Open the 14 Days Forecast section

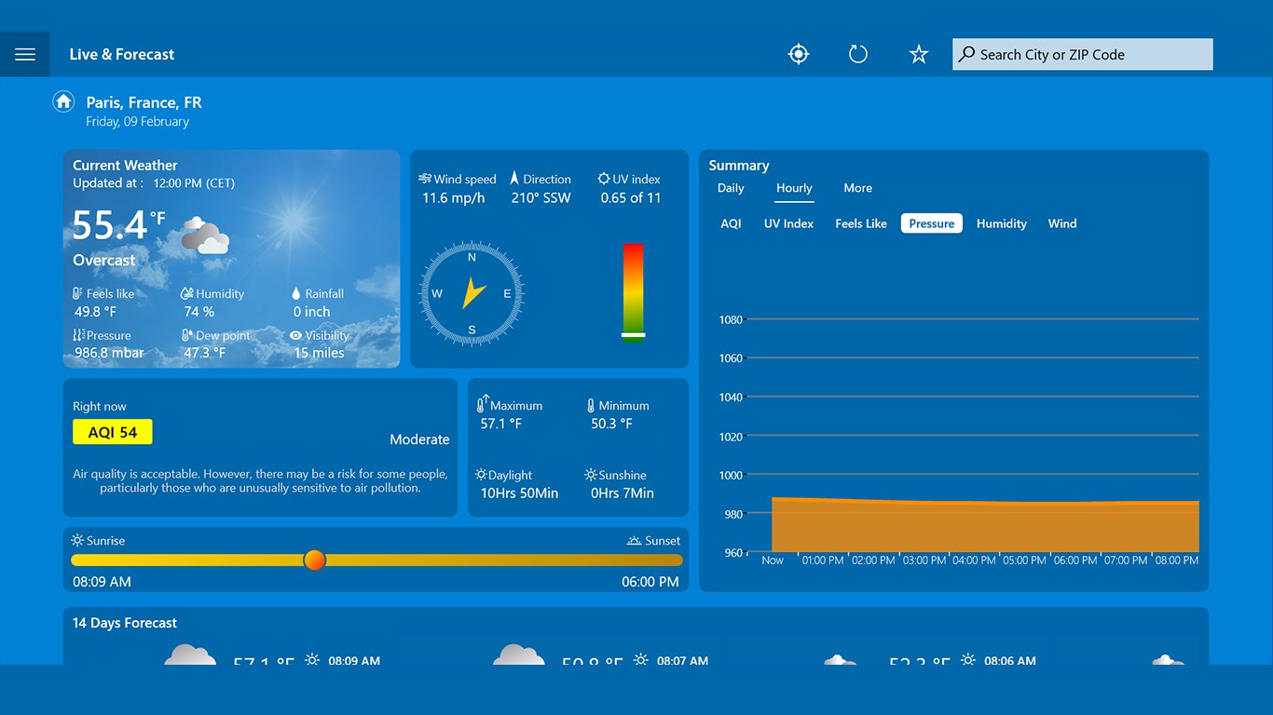(124, 623)
